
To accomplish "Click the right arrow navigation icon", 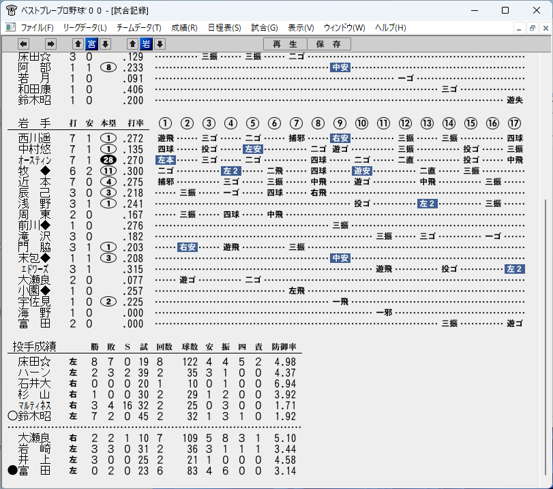I will [50, 44].
